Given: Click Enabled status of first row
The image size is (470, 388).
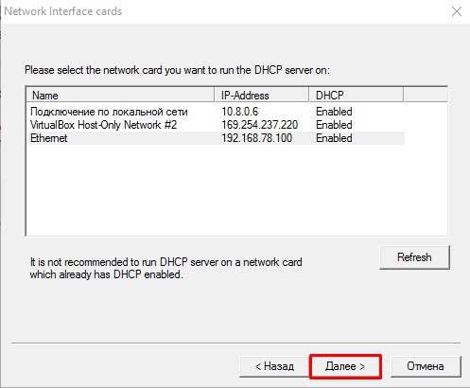Looking at the screenshot, I should [334, 112].
